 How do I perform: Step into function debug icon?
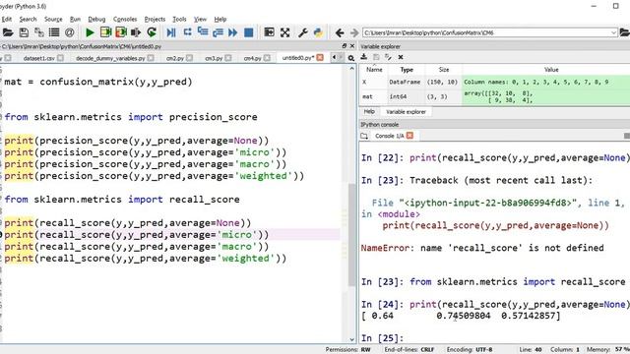(x=203, y=32)
